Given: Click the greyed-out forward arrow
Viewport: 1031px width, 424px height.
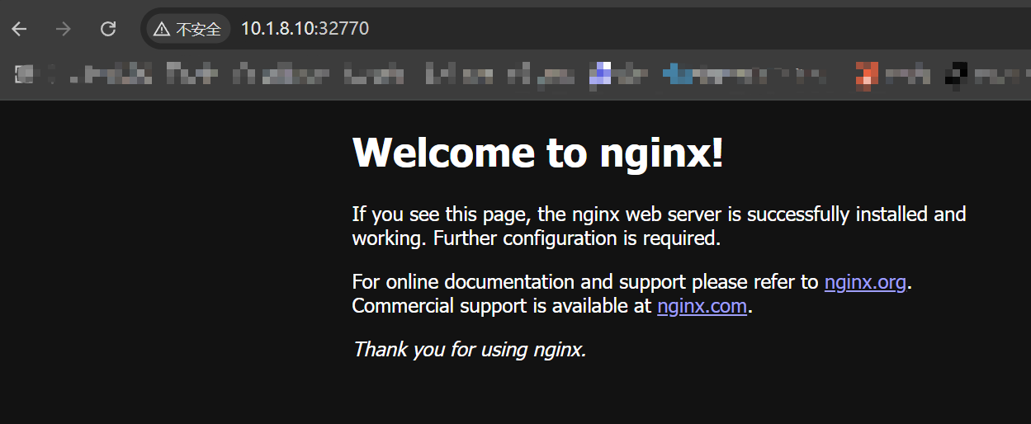Looking at the screenshot, I should (x=64, y=29).
